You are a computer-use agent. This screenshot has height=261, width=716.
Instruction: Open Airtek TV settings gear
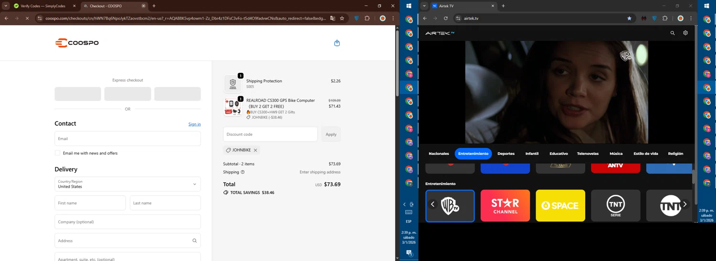[685, 33]
